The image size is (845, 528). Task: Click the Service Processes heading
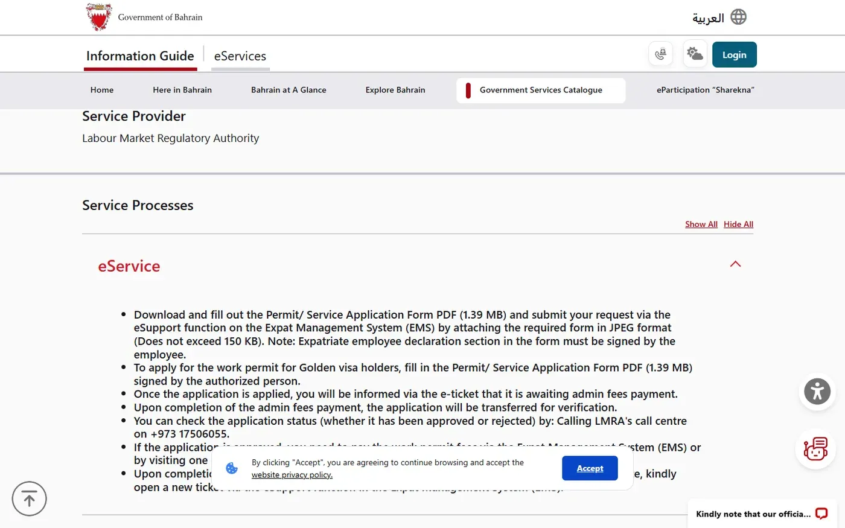138,205
